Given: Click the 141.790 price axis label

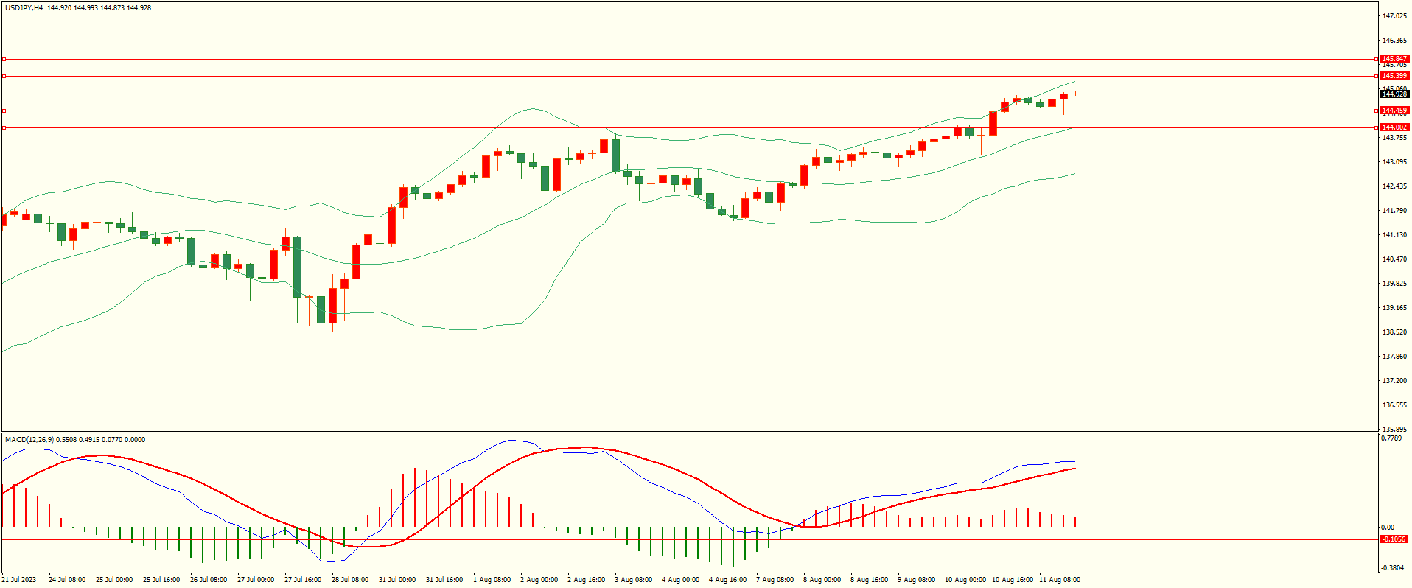Looking at the screenshot, I should click(x=1395, y=211).
